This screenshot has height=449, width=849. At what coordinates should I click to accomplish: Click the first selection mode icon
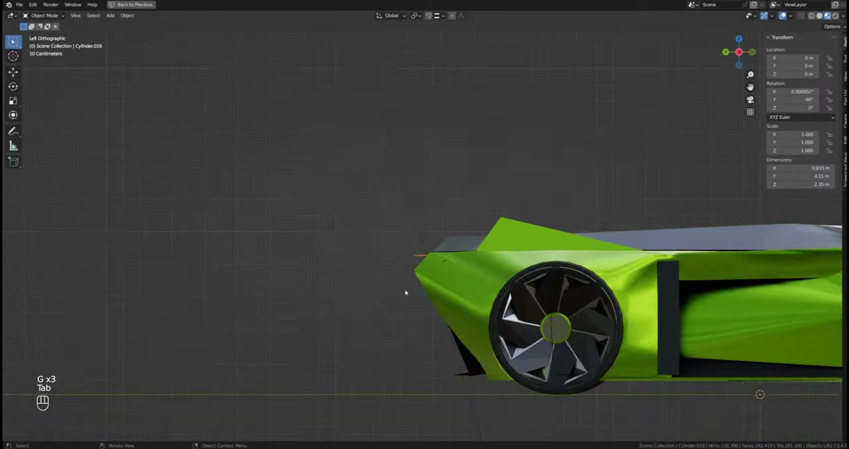[23, 26]
